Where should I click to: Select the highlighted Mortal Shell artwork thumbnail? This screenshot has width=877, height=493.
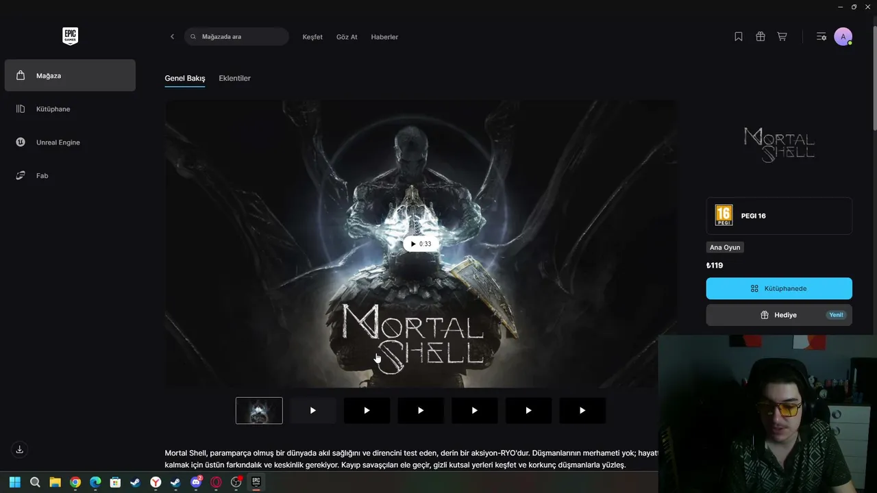coord(259,411)
